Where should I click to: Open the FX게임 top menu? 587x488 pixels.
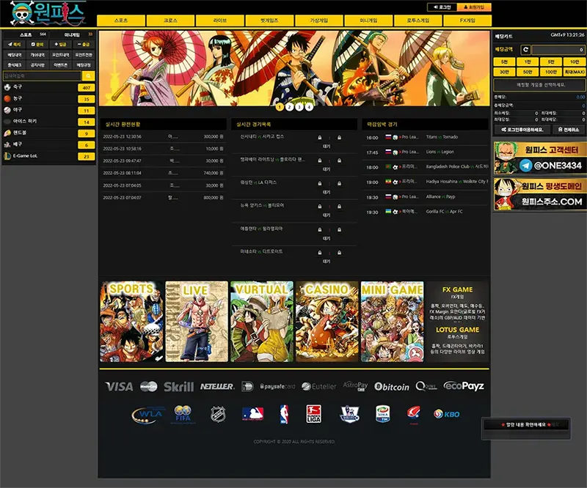467,21
